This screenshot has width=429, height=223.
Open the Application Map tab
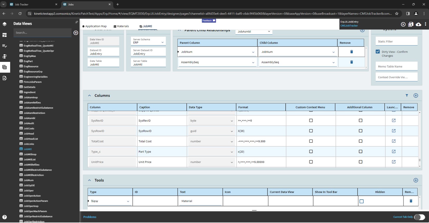(x=94, y=26)
